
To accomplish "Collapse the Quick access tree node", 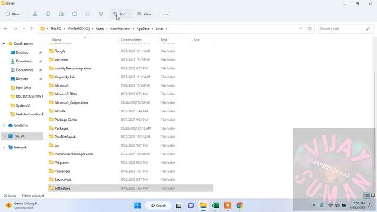I will (4, 44).
